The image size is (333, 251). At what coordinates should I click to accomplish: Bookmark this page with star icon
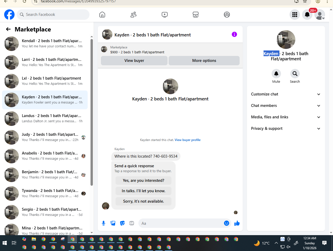tap(305, 1)
